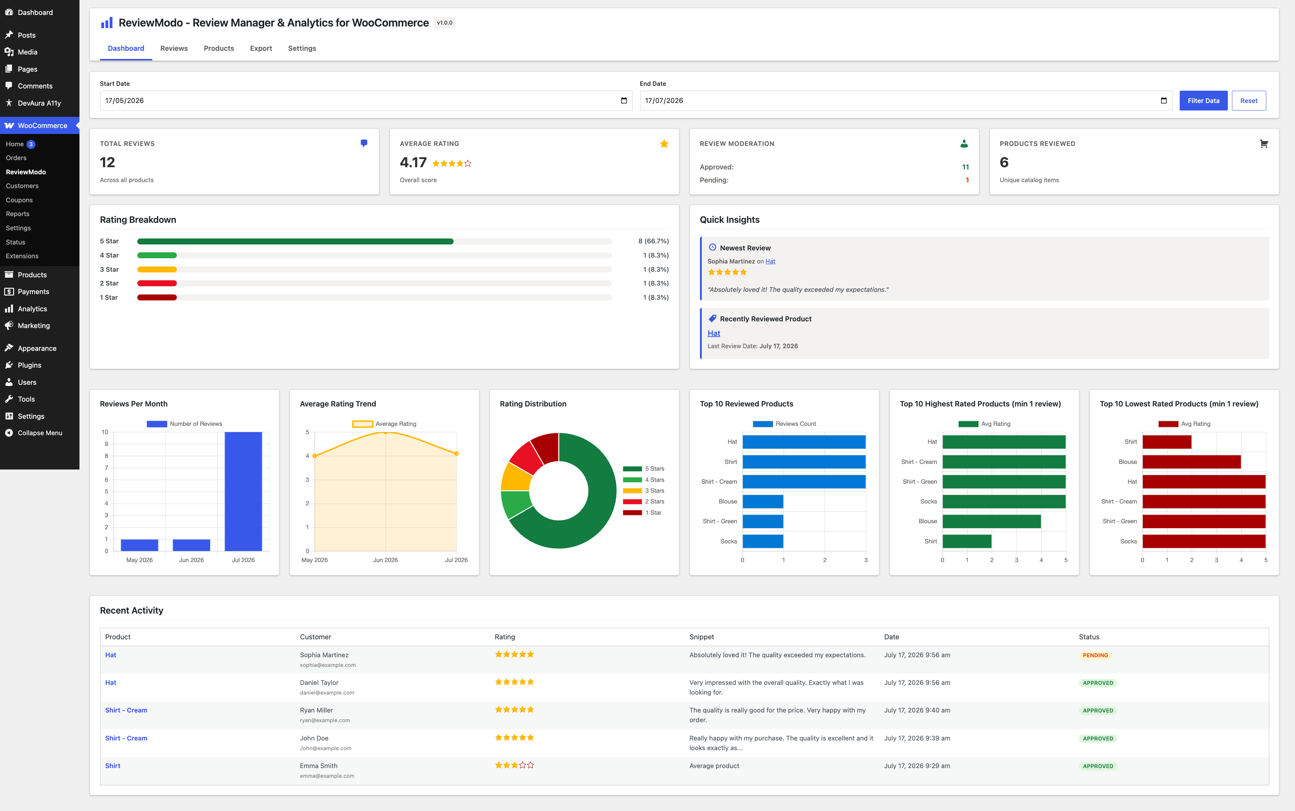Open WooCommerce Orders submenu item
Screen dimensions: 1295x811
16,158
